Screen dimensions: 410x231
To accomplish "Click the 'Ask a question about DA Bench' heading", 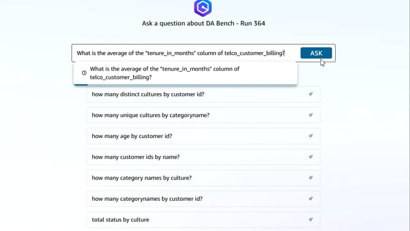I will 204,23.
